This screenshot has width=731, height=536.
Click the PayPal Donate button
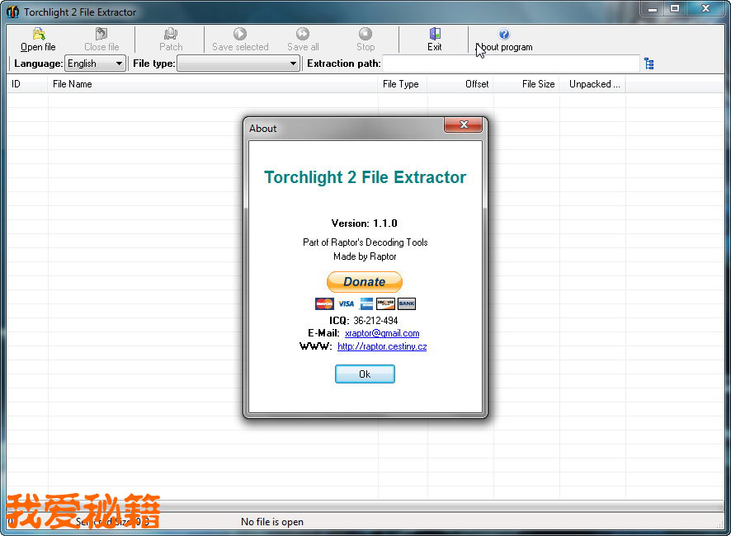pyautogui.click(x=365, y=282)
